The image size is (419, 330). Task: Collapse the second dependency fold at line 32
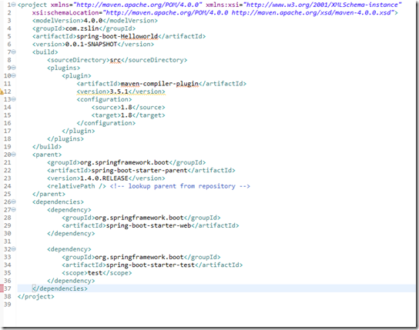tap(14, 249)
